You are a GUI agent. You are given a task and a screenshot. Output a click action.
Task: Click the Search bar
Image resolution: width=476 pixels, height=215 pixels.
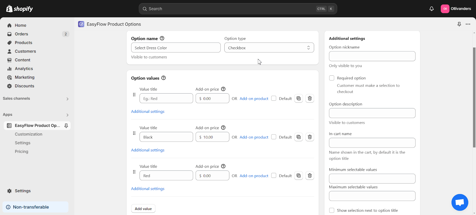pyautogui.click(x=238, y=9)
